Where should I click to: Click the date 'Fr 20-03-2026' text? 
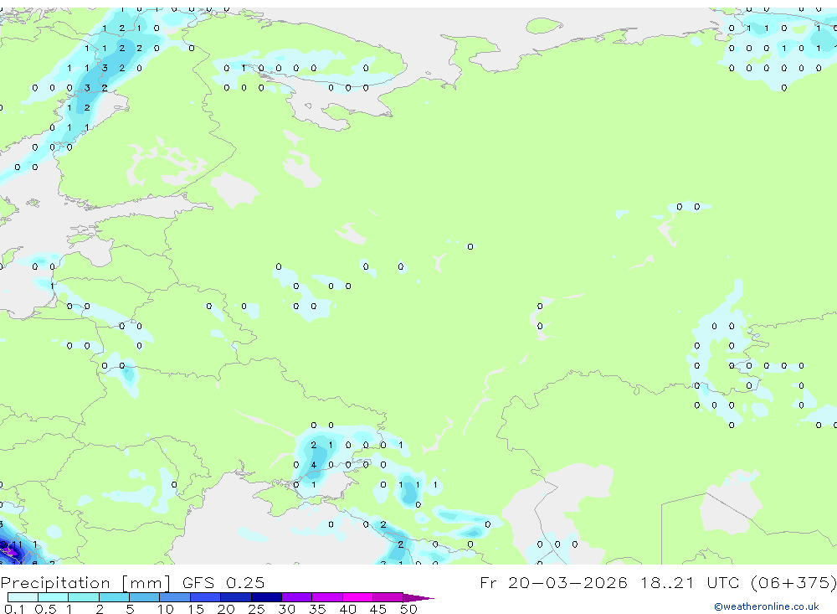pyautogui.click(x=553, y=583)
